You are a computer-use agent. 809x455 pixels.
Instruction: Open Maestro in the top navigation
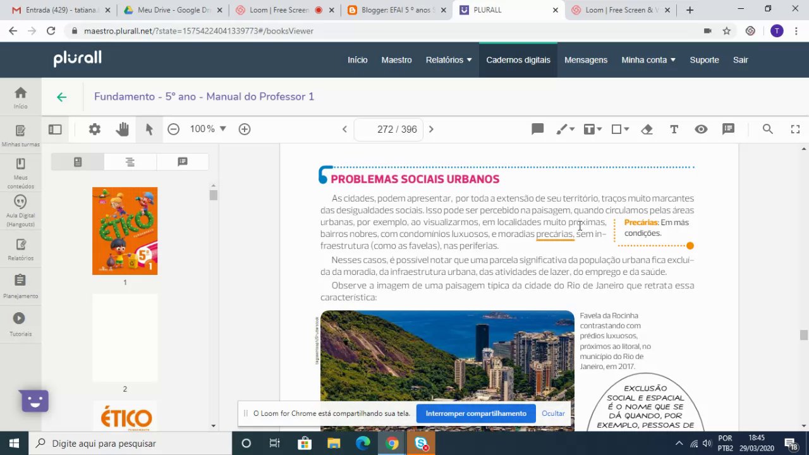tap(396, 60)
